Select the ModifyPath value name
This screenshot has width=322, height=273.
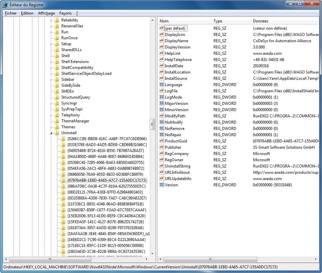[175, 116]
